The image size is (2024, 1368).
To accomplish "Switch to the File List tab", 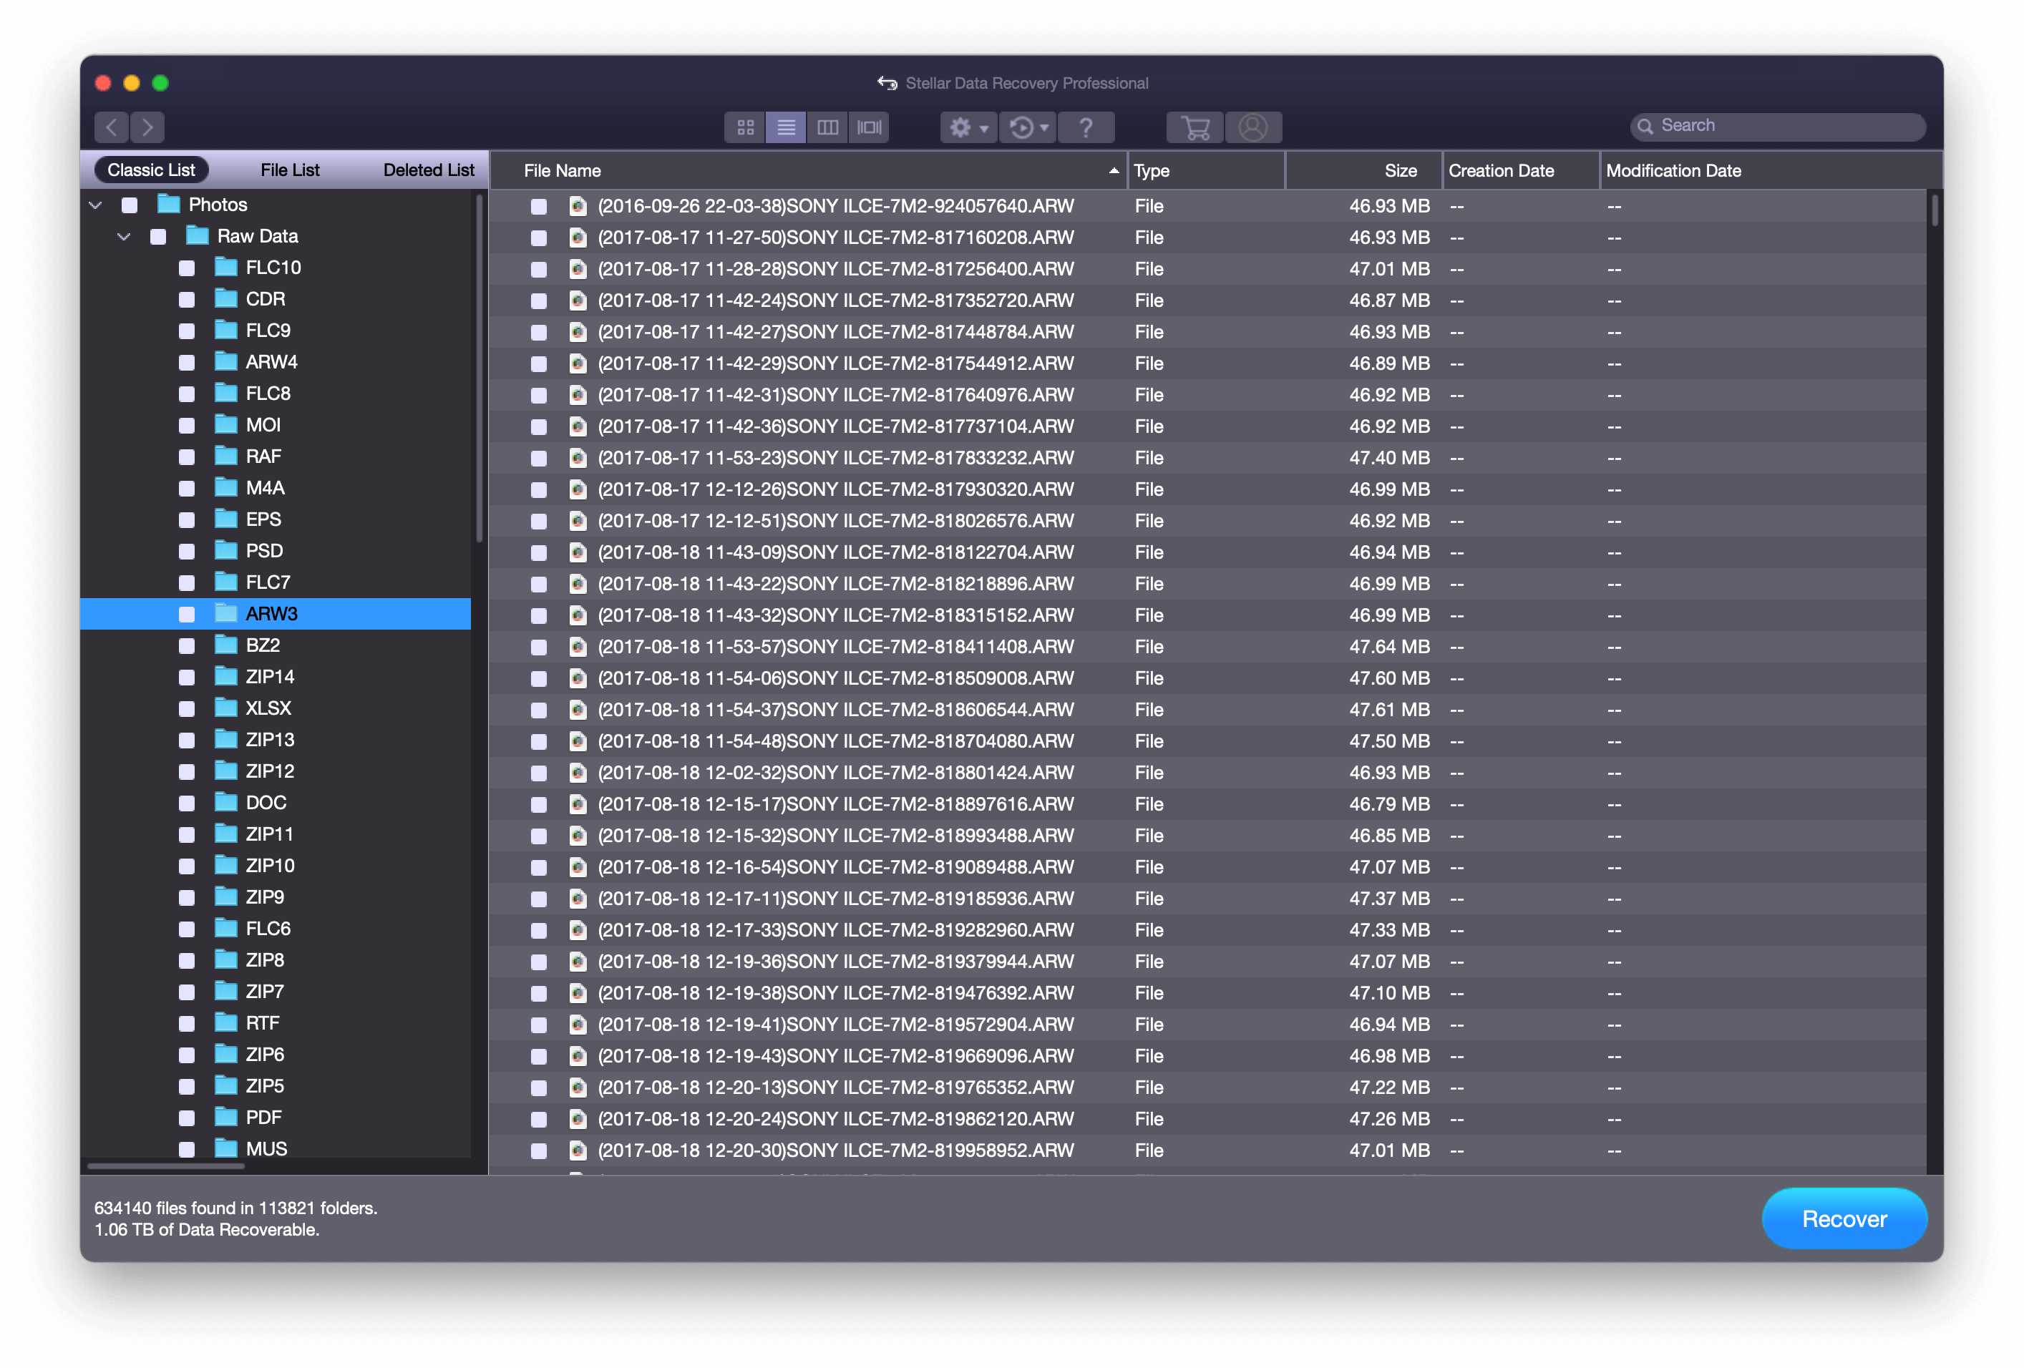I will (x=290, y=170).
